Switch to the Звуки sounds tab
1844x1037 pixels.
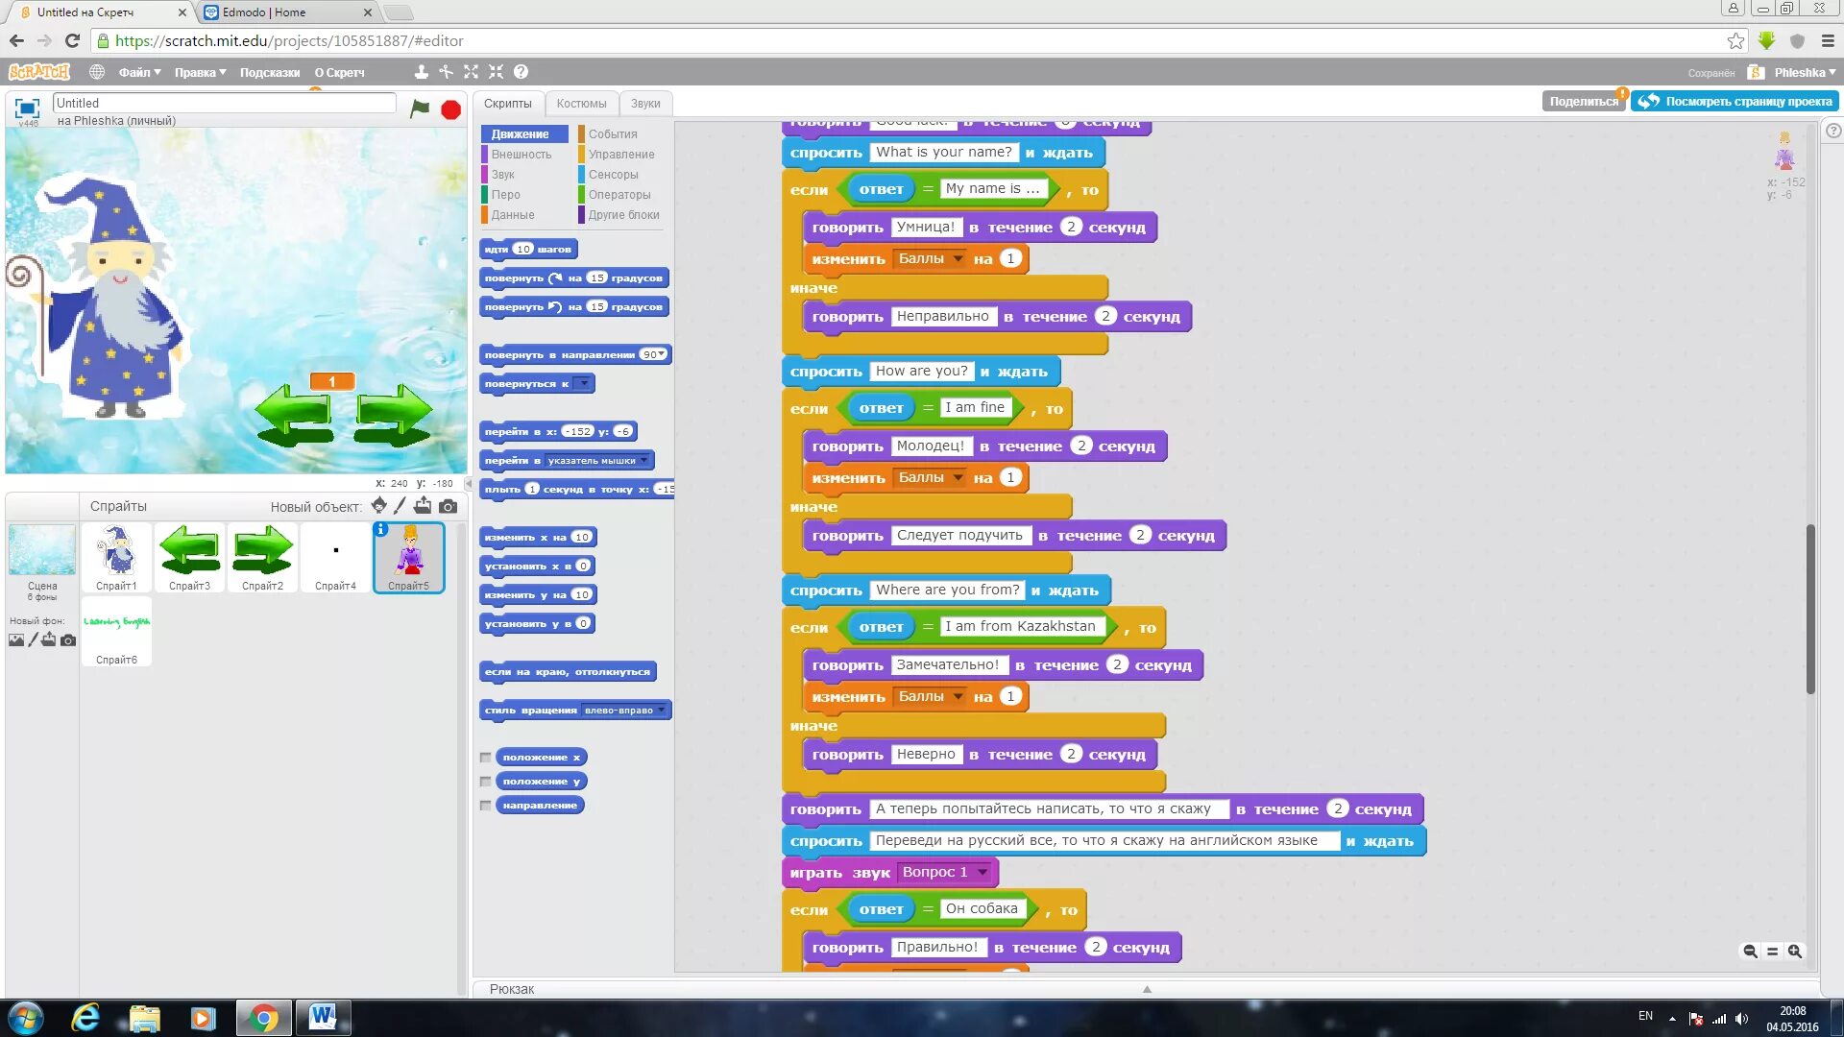click(x=646, y=104)
